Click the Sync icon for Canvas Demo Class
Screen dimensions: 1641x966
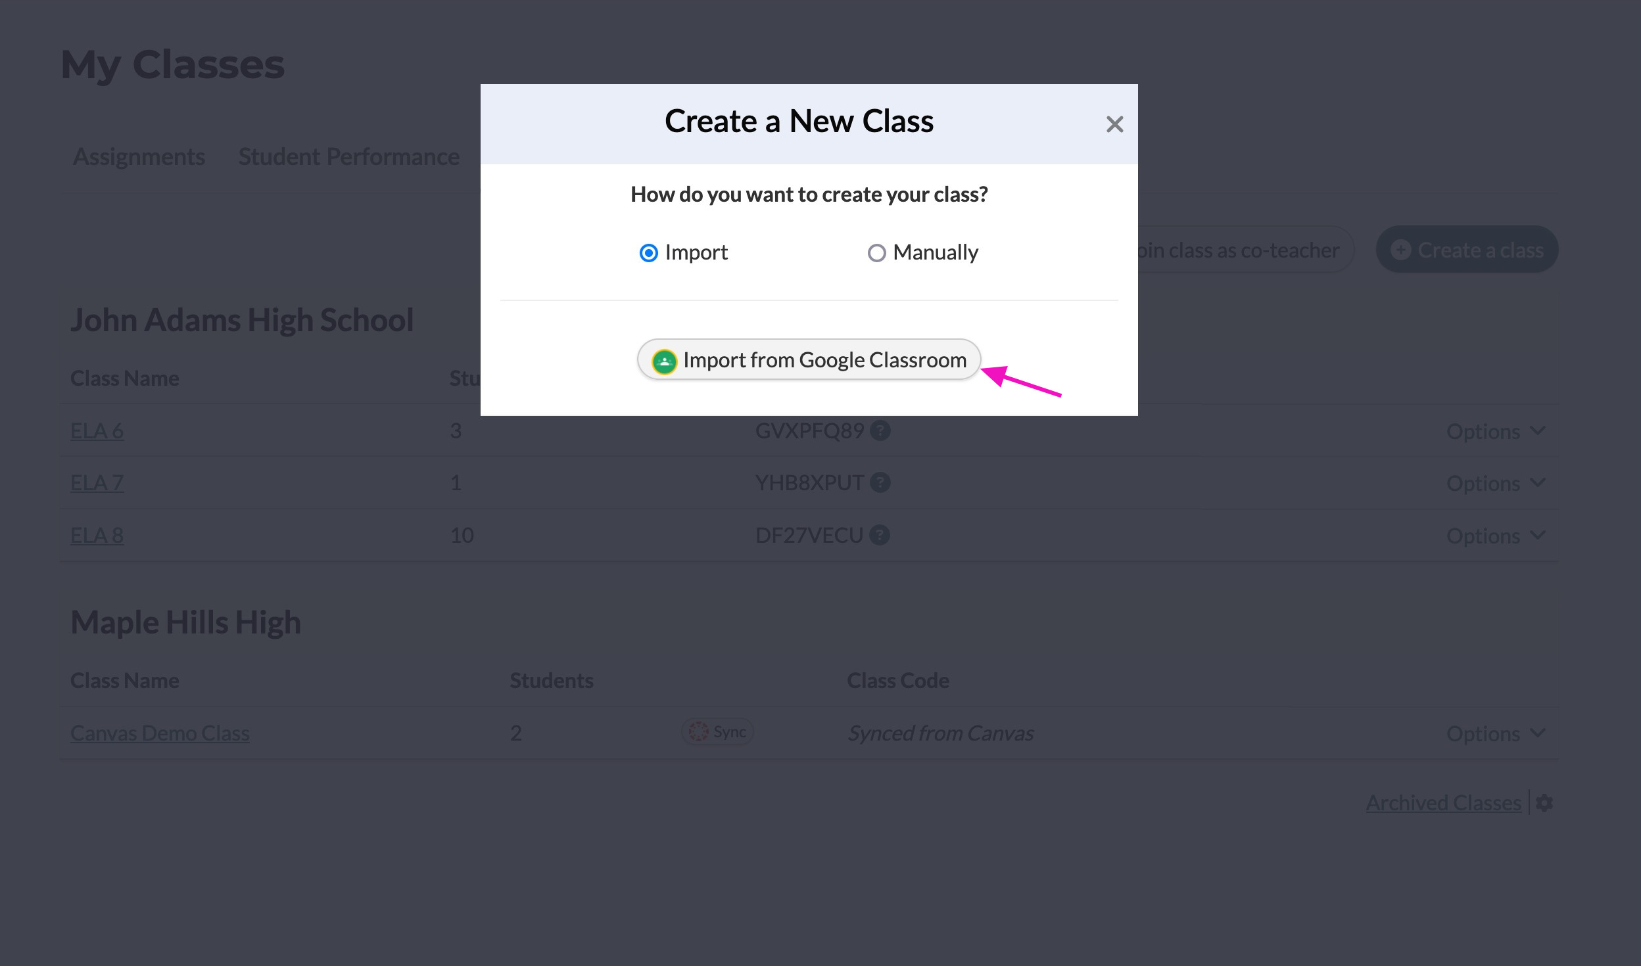pos(715,731)
